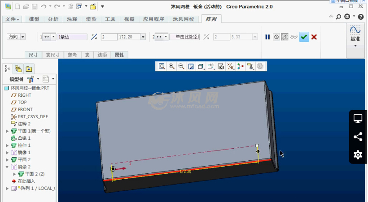Click the refit view icon

point(162,66)
